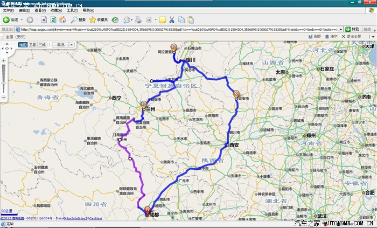The height and width of the screenshot is (228, 377).
Task: Switch map to satellite view (卫星)
Action: tap(32, 45)
